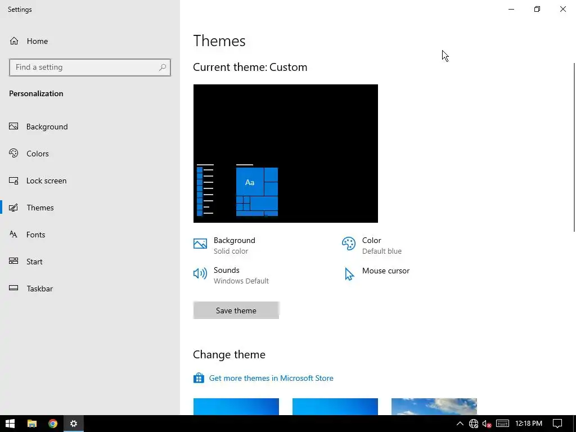The width and height of the screenshot is (576, 432).
Task: Click the Sounds speaker icon
Action: coord(200,273)
